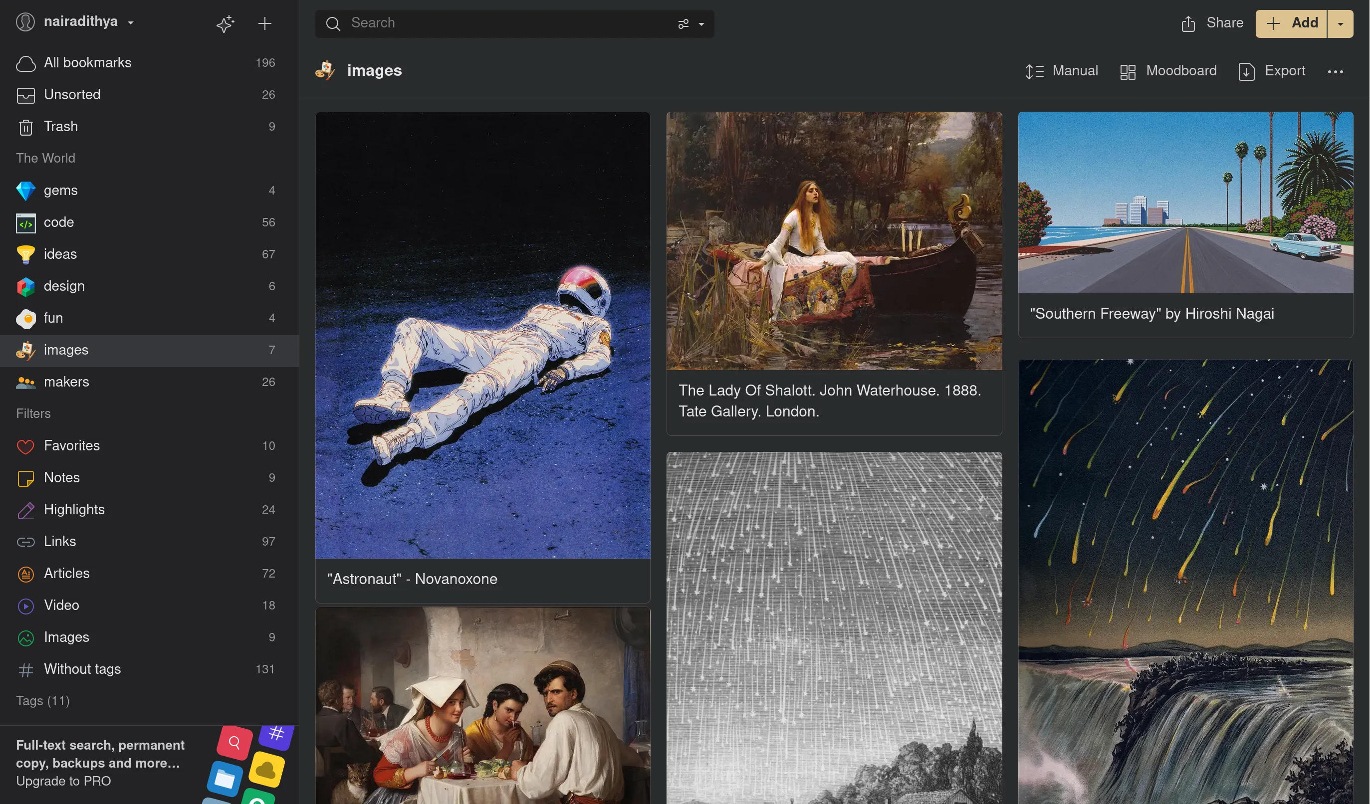1370x804 pixels.
Task: Open the gems collection with the diamond icon
Action: click(60, 190)
